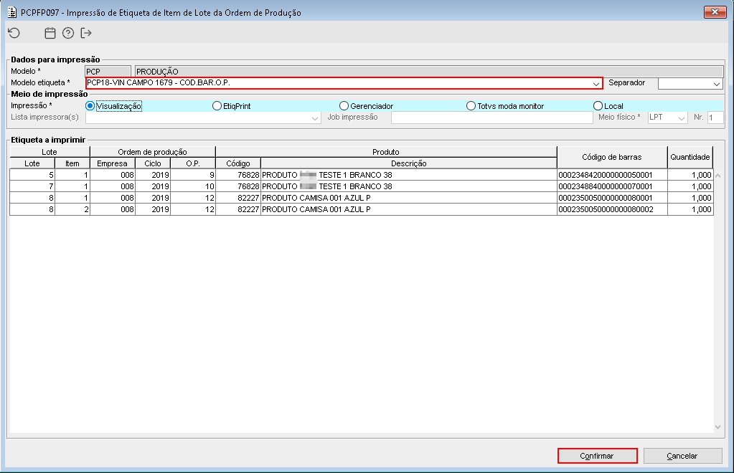Viewport: 734px width, 473px height.
Task: Click scrollbar up arrow of label grid
Action: [717, 176]
